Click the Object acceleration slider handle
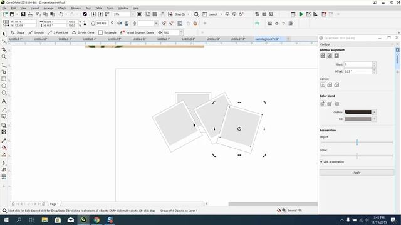 point(357,142)
